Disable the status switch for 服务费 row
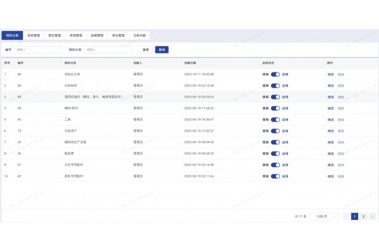 point(275,153)
